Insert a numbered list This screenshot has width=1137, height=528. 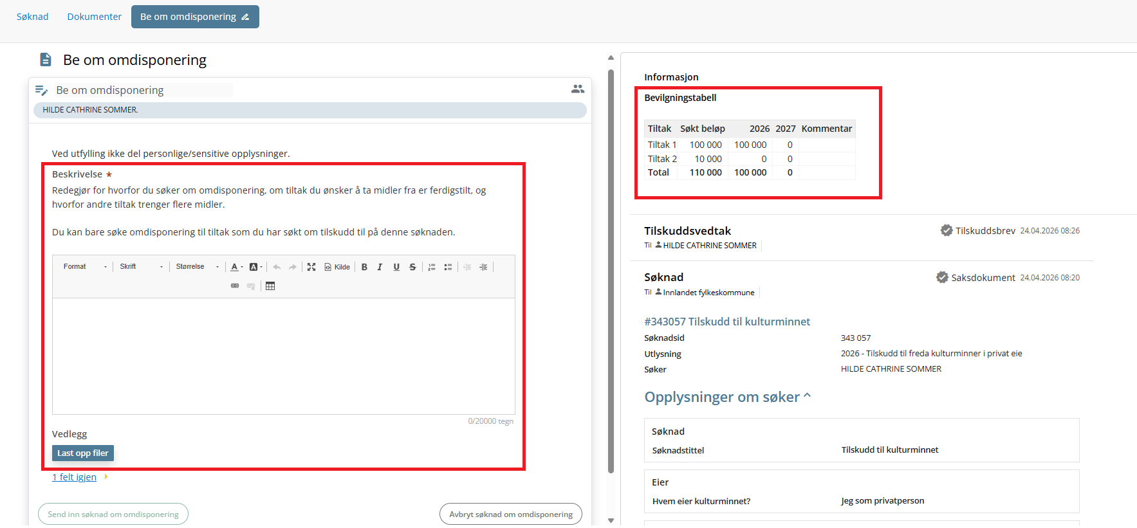pyautogui.click(x=432, y=267)
